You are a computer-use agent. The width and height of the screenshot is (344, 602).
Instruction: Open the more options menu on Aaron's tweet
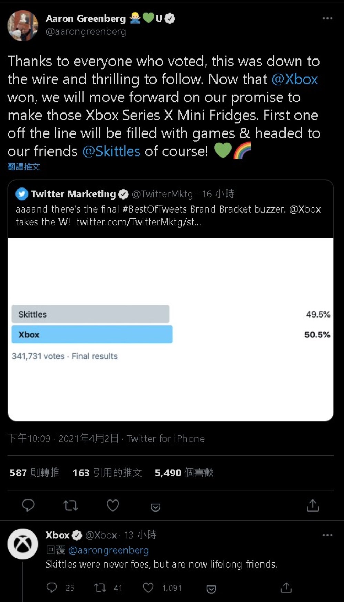[327, 18]
